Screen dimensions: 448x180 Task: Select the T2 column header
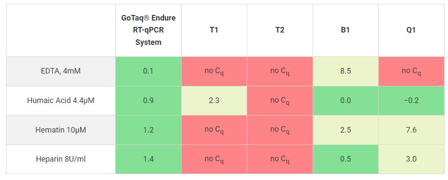pyautogui.click(x=280, y=30)
